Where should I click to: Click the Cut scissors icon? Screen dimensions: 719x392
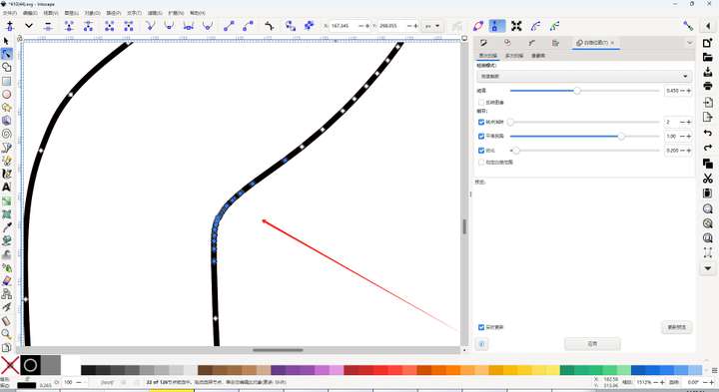[708, 179]
